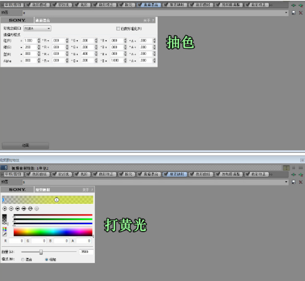Screen dimensions: 305x281
Task: Toggle 通道混合 checkbox in Gradient Map chain
Action: coord(139,174)
